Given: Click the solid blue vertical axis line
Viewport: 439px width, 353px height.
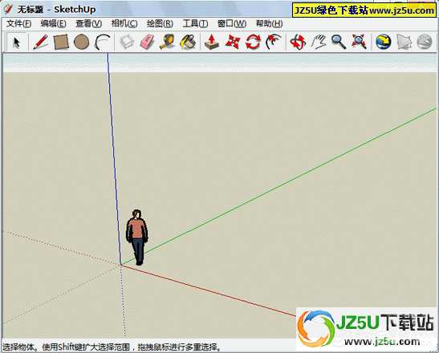Looking at the screenshot, I should (x=114, y=159).
